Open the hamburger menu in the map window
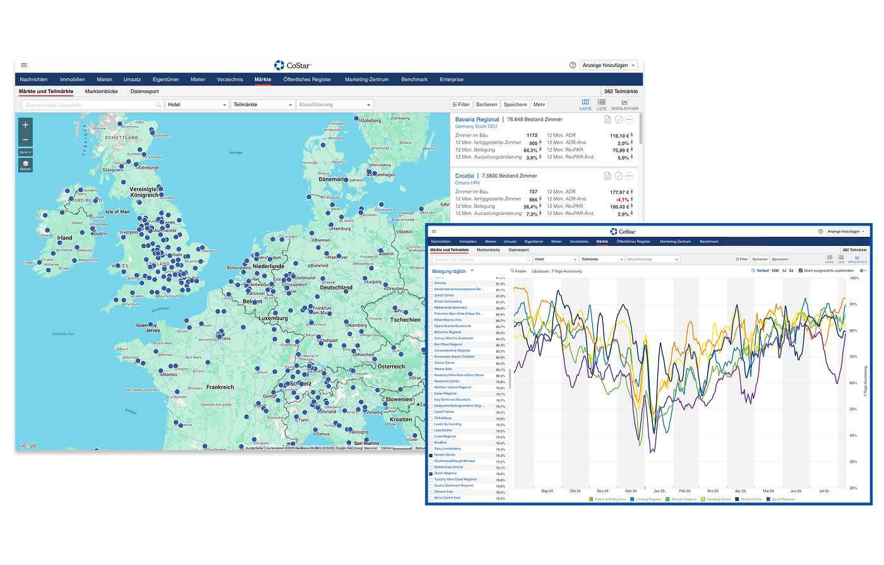This screenshot has width=884, height=565. (24, 65)
